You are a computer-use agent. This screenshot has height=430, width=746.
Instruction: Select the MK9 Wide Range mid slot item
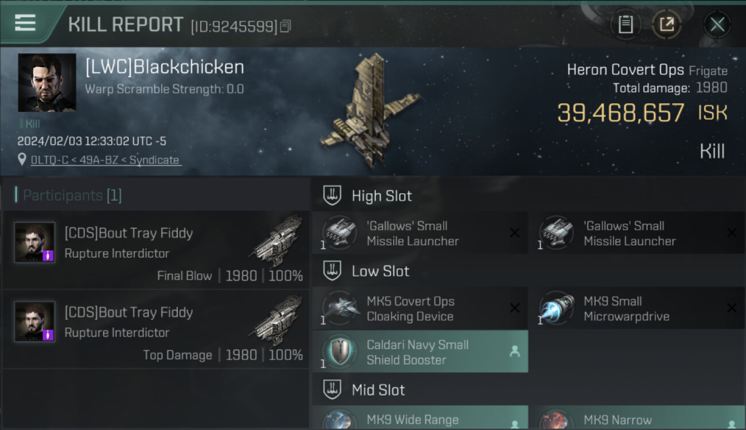(x=420, y=418)
